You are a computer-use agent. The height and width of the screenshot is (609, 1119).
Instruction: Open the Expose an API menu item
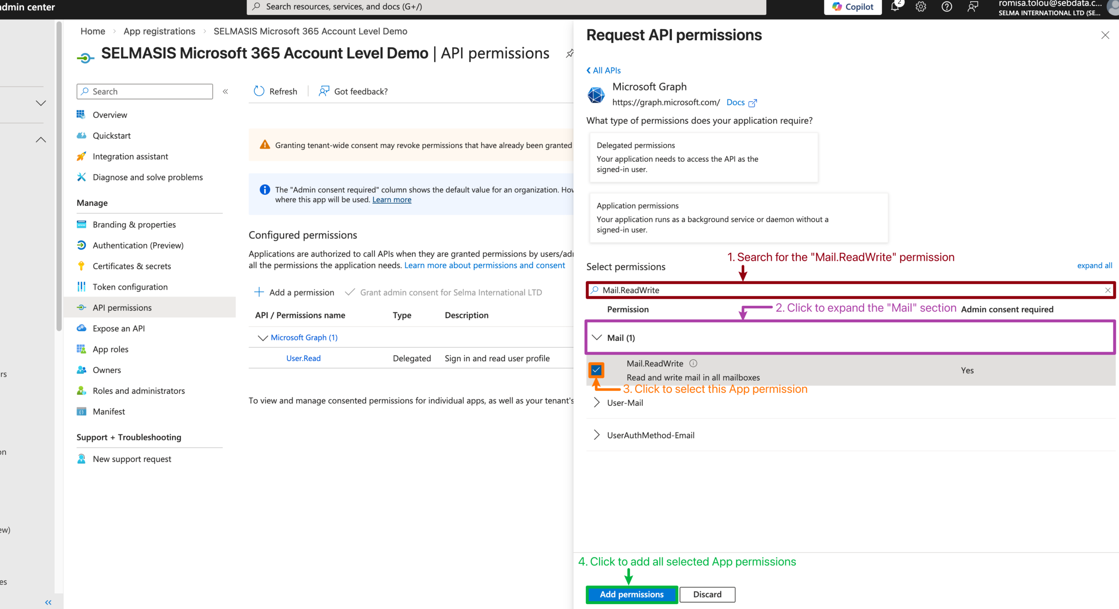(x=118, y=329)
